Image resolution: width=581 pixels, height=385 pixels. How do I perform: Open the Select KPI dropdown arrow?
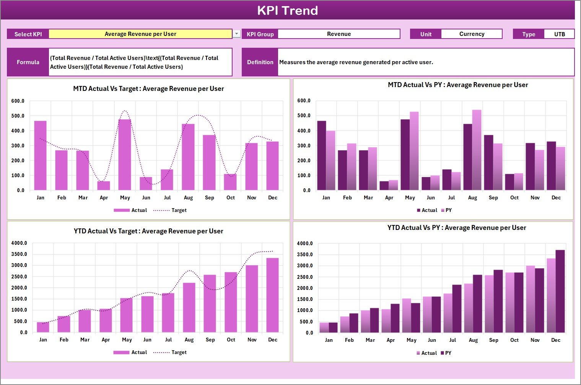236,34
